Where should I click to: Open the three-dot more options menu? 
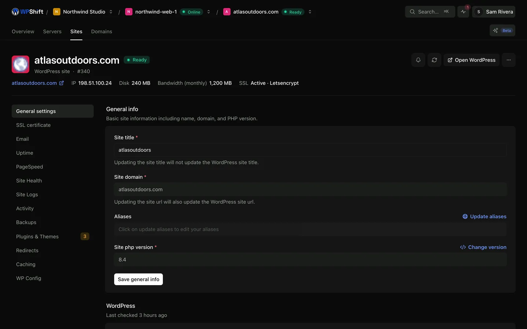click(x=509, y=60)
